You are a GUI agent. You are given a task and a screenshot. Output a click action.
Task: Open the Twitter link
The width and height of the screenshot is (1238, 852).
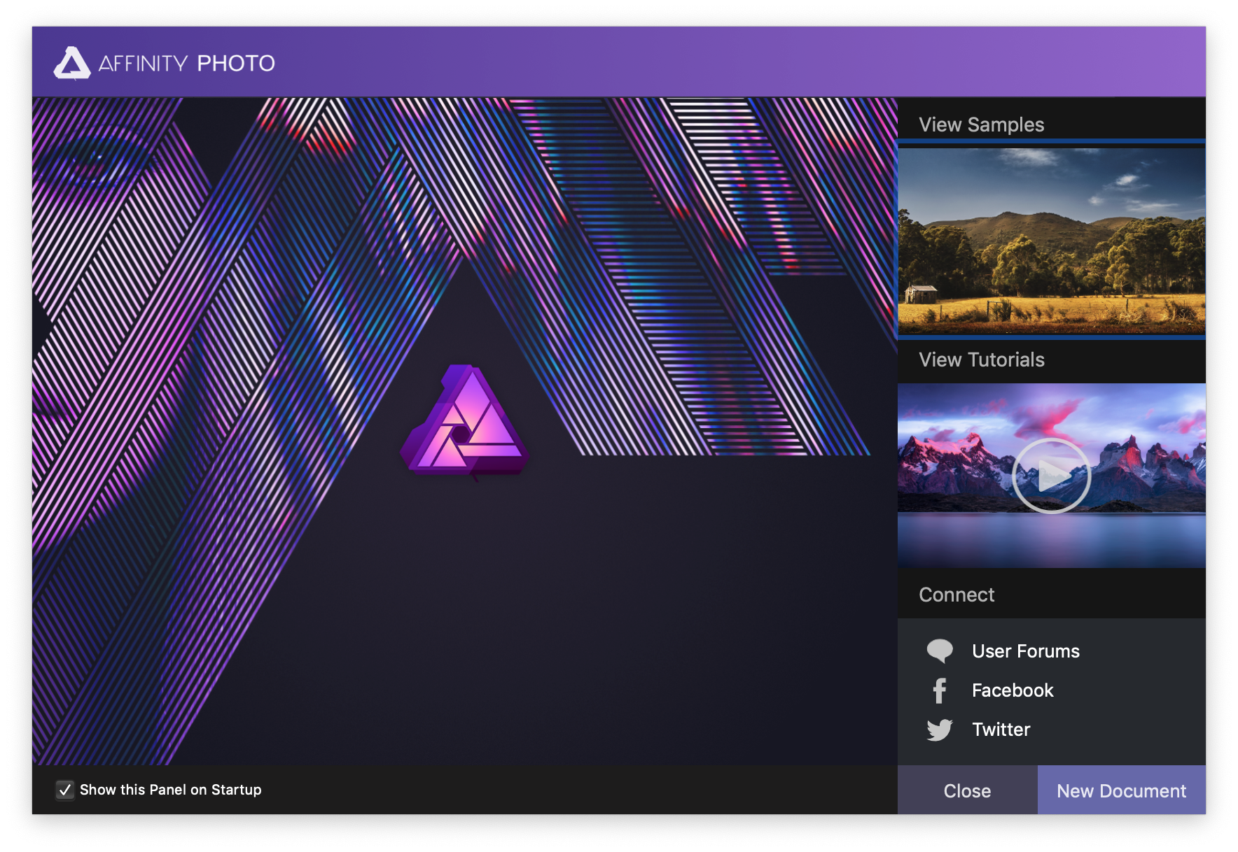[x=1001, y=730]
